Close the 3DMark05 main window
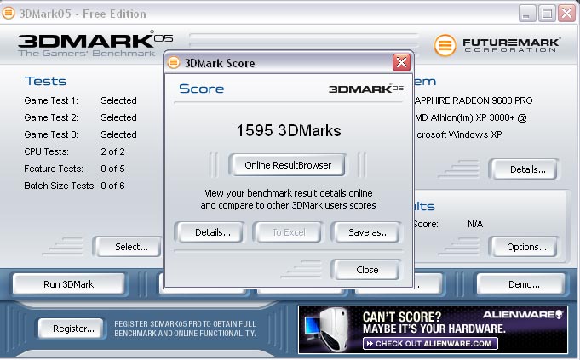Screen dimensions: 580x360 click(566, 14)
